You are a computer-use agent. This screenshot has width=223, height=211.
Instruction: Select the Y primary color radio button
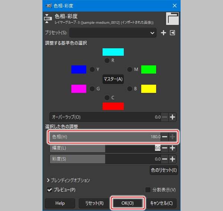(x=92, y=69)
